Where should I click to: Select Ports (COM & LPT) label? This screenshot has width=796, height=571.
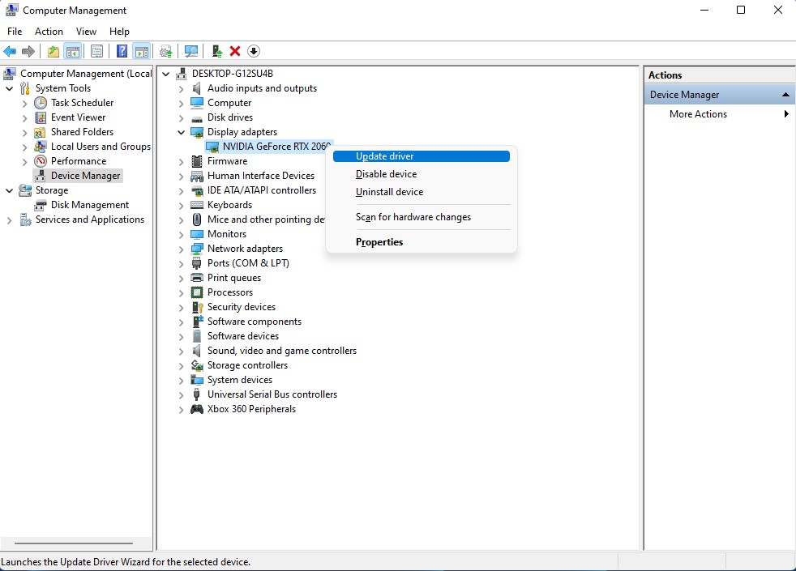click(x=248, y=263)
